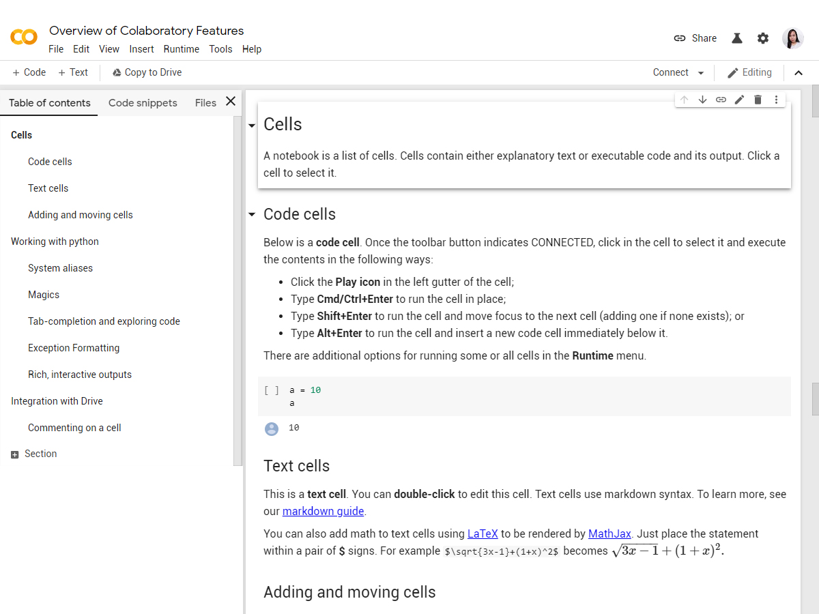This screenshot has width=819, height=614.
Task: Delete the Cells cell via trash icon
Action: click(x=758, y=99)
